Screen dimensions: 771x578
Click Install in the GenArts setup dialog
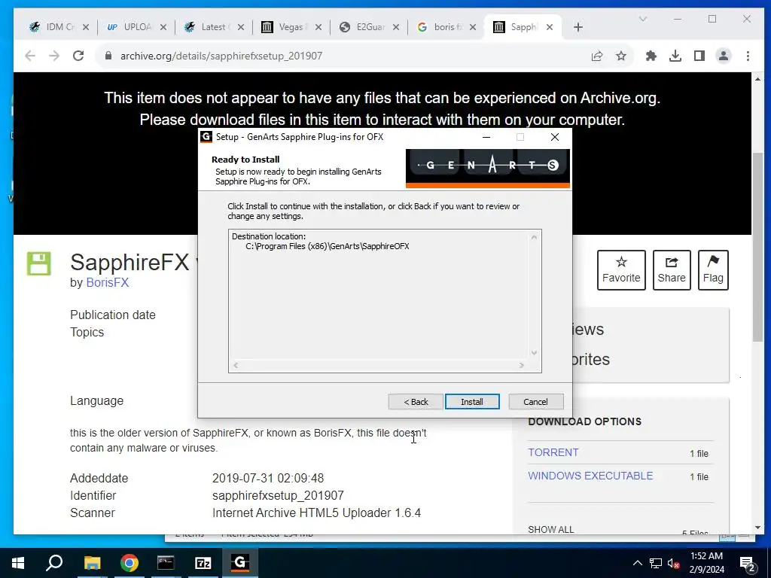point(472,402)
